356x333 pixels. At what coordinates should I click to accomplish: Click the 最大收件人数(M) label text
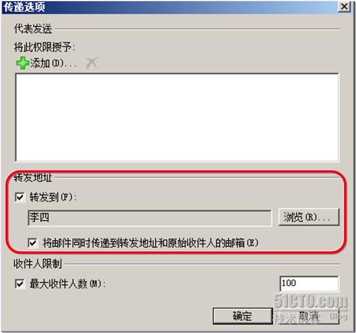67,284
